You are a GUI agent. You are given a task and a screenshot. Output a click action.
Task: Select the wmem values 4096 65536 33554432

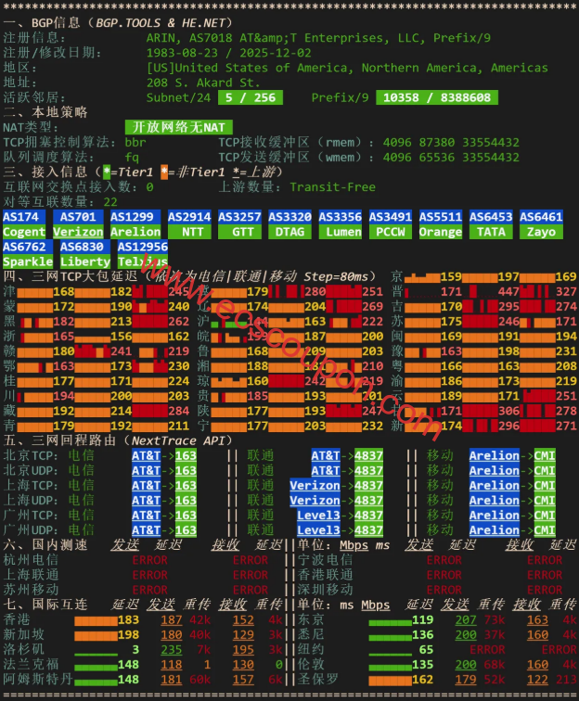point(451,158)
